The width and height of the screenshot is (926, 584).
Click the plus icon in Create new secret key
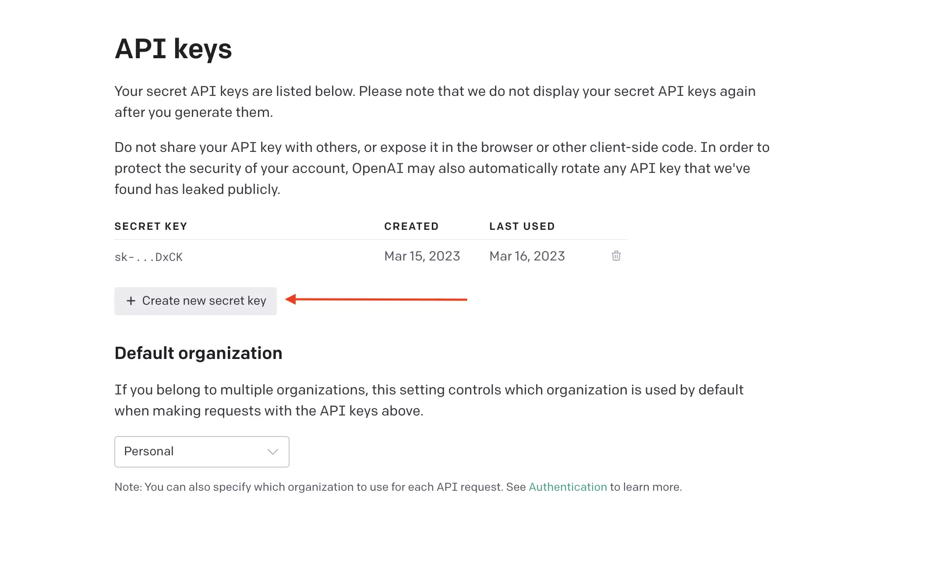pyautogui.click(x=131, y=301)
